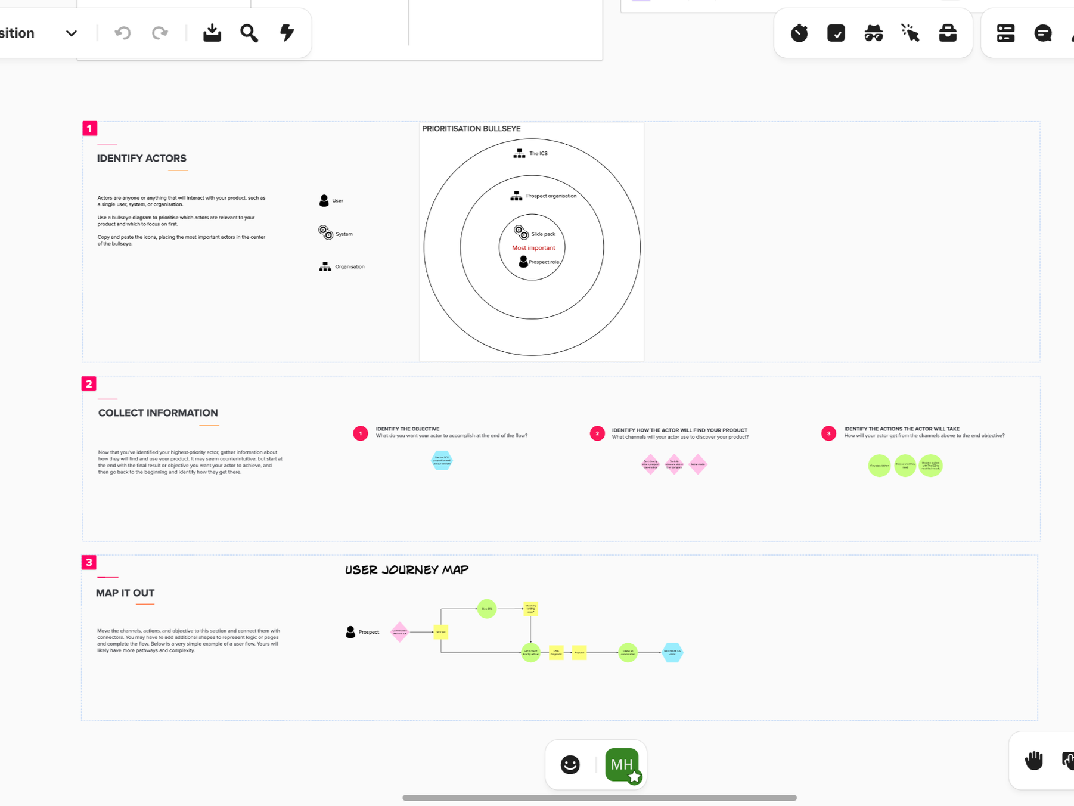Open the outline panel list icon
The height and width of the screenshot is (806, 1074).
pyautogui.click(x=1005, y=33)
